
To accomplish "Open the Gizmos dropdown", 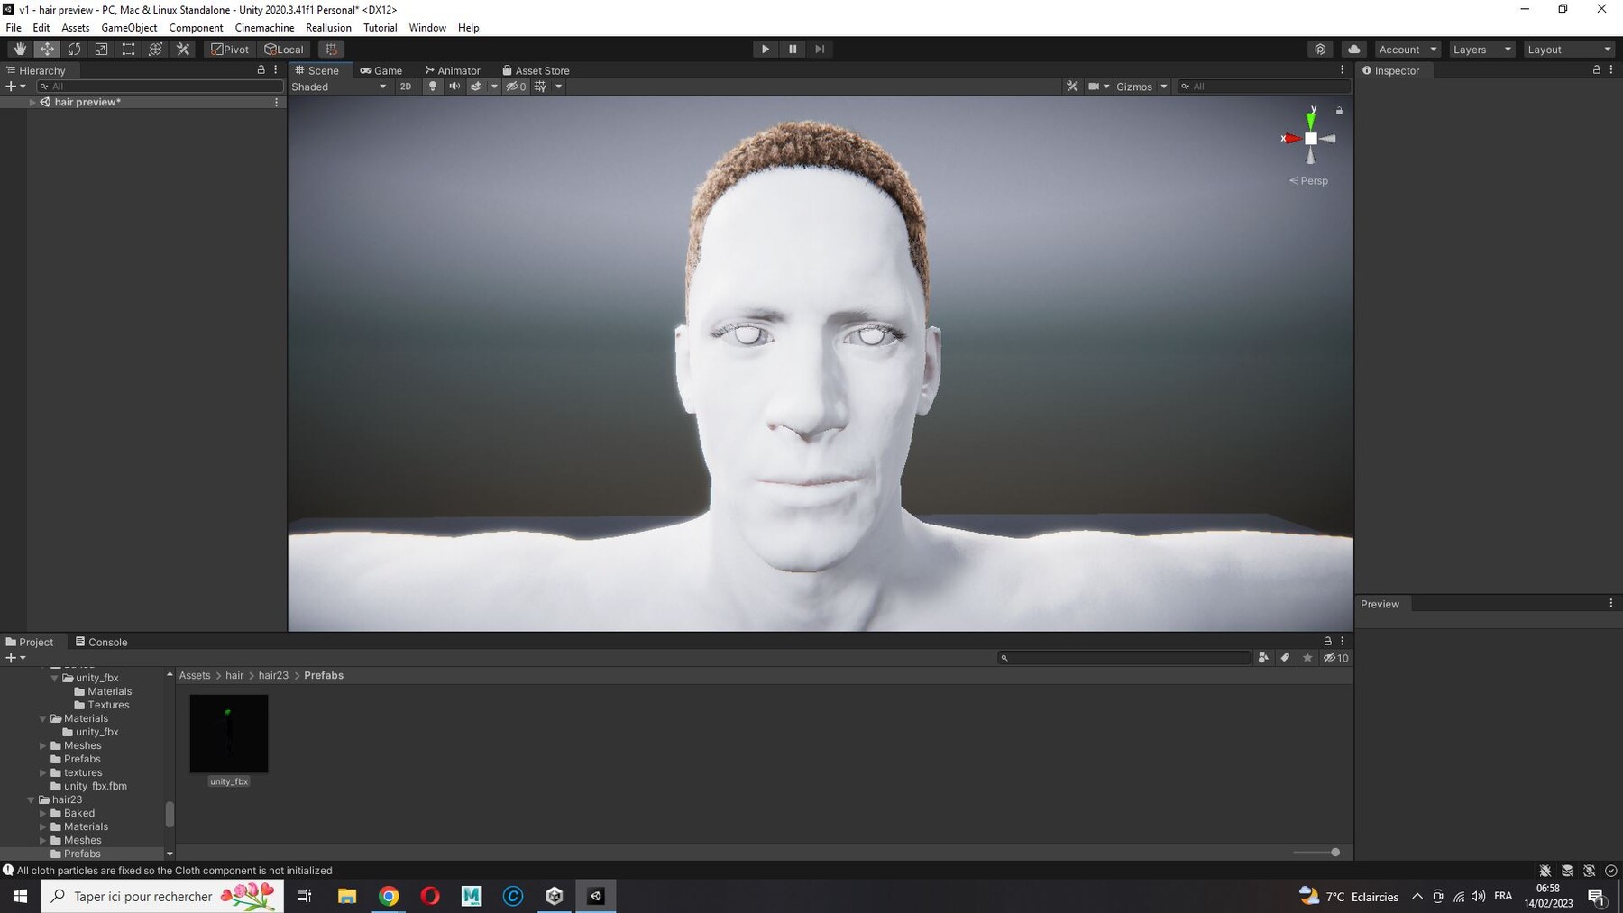I will (1142, 87).
